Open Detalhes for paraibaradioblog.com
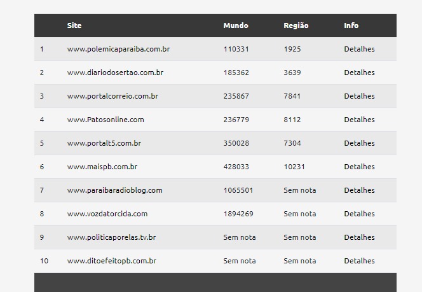Screen dimensions: 422x292 pyautogui.click(x=359, y=190)
